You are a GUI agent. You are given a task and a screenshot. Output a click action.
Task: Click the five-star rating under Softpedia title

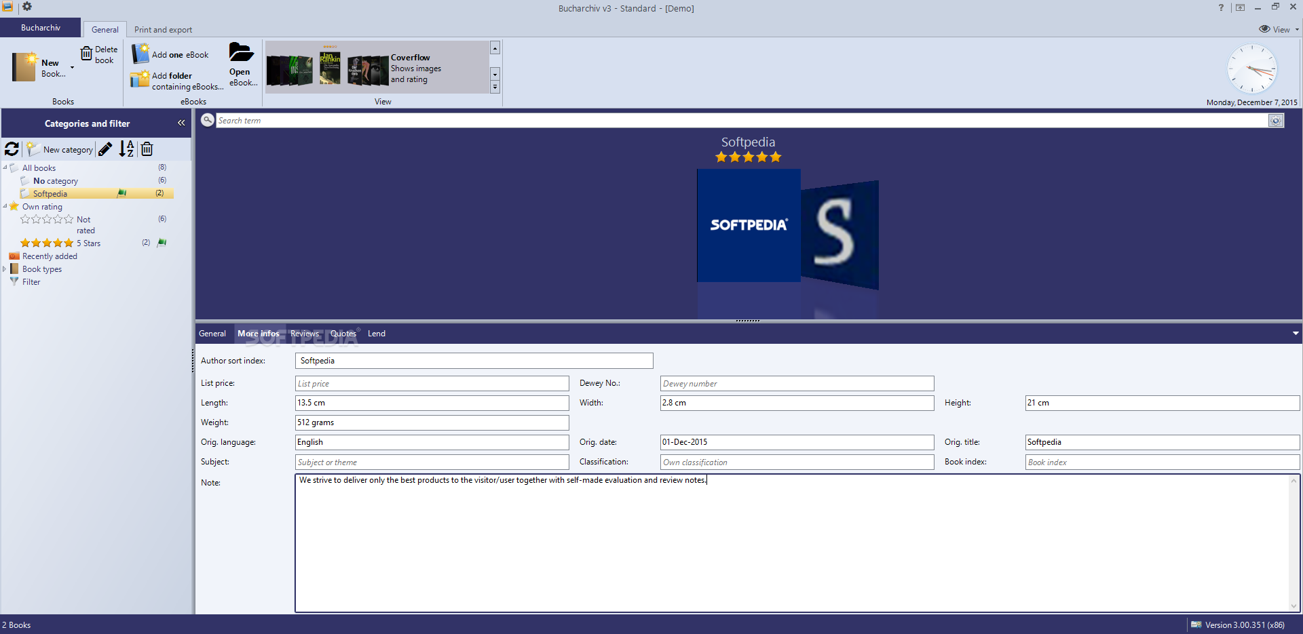click(748, 157)
